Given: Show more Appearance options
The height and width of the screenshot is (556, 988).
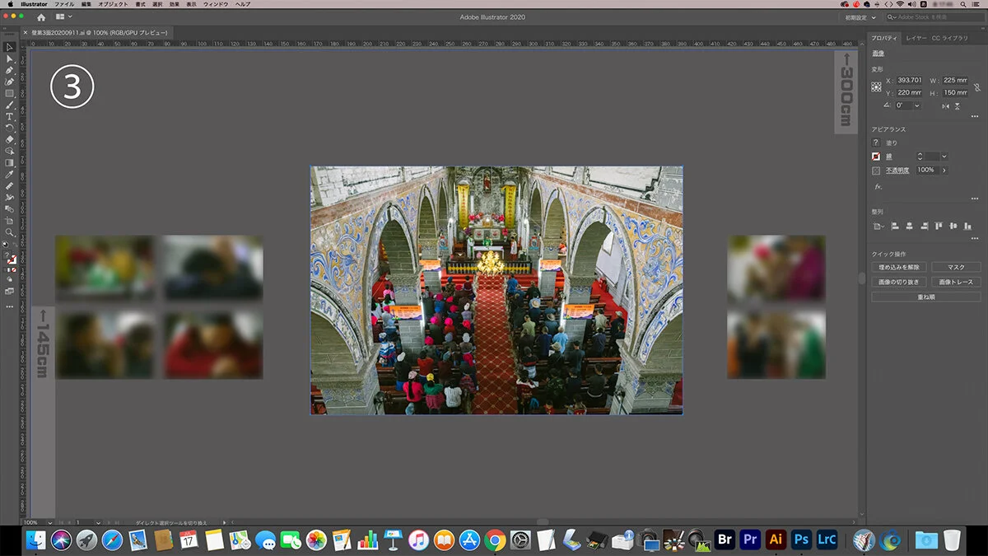Looking at the screenshot, I should (975, 199).
